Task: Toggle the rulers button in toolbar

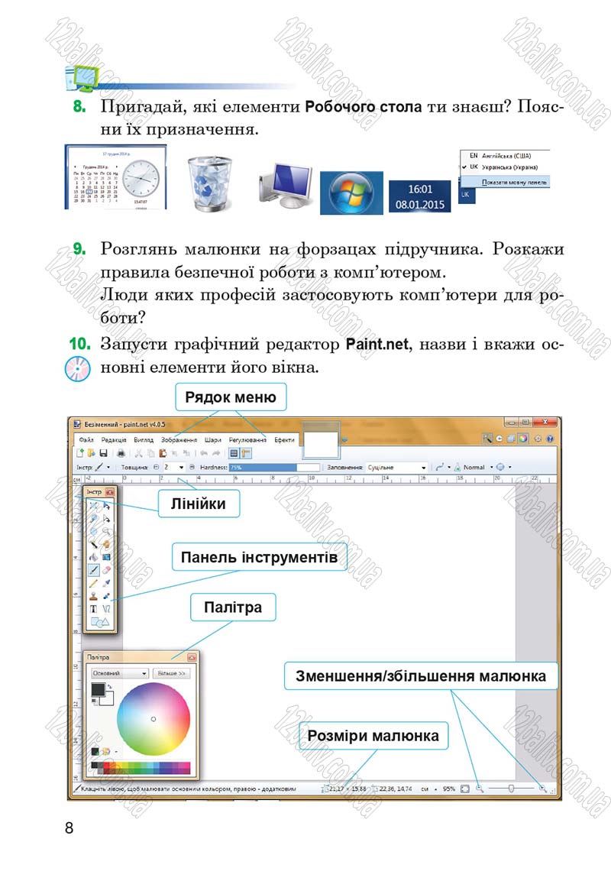Action: coord(246,453)
